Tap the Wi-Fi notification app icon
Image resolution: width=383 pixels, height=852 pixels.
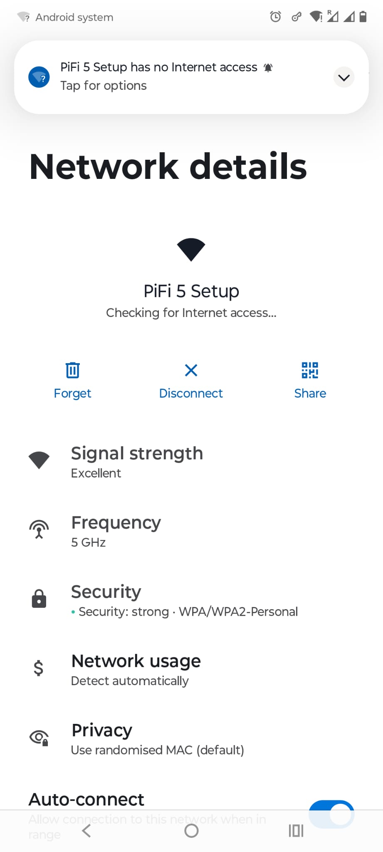39,77
